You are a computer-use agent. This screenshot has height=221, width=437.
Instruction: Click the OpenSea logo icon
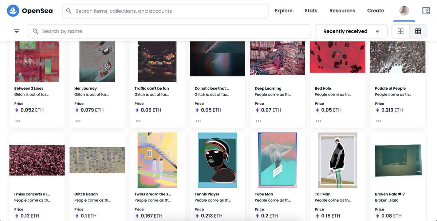[x=13, y=10]
